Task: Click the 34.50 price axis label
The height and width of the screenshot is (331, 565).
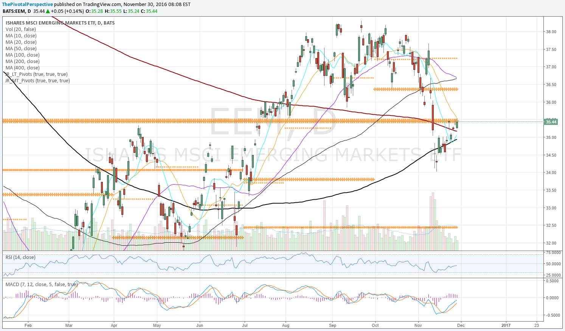Action: (x=551, y=155)
